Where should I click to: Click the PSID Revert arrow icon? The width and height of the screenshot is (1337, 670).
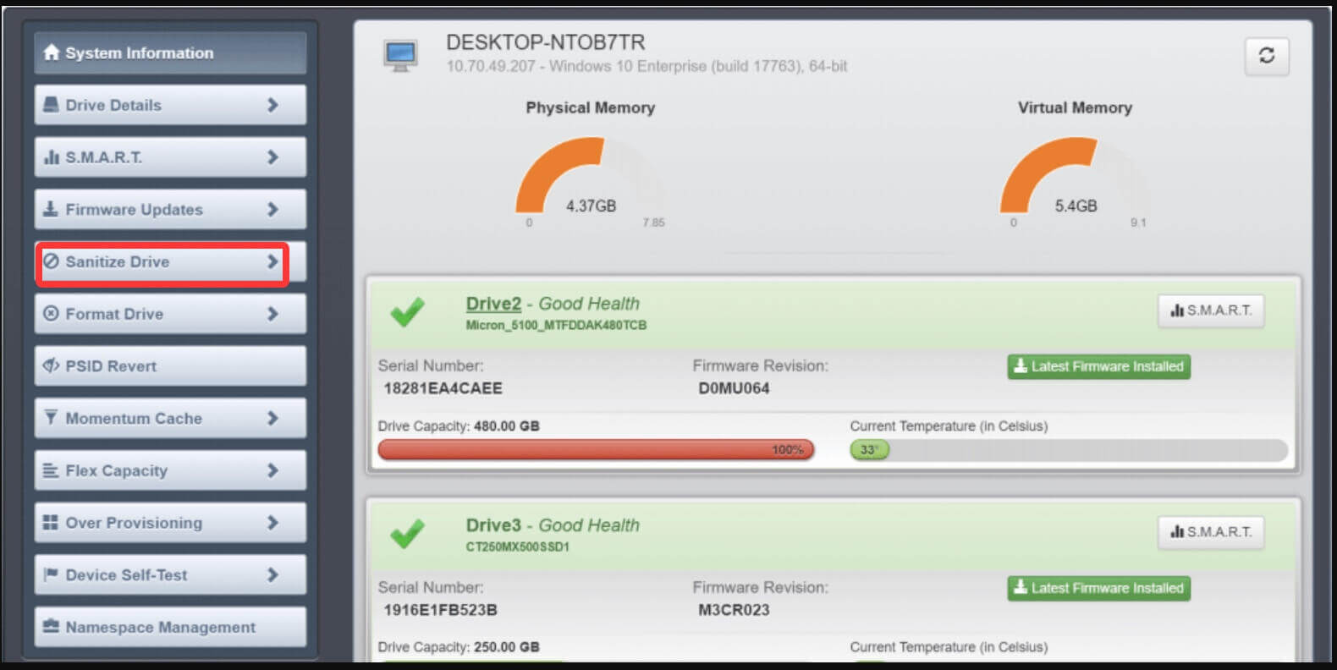coord(51,365)
